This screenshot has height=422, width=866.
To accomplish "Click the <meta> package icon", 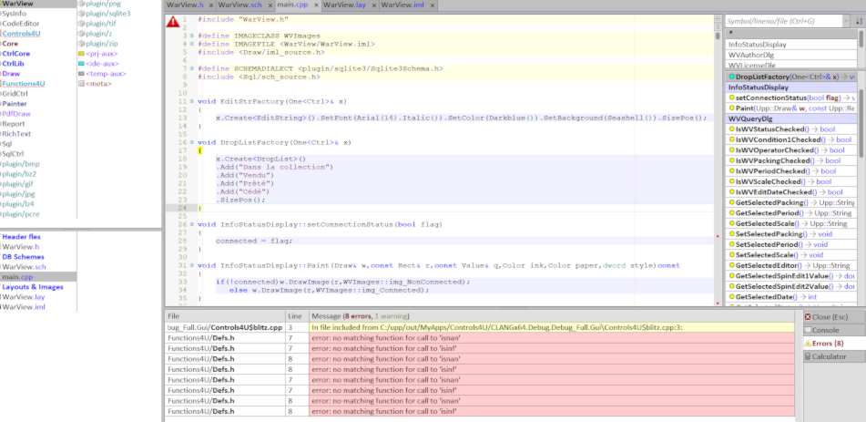I will tap(82, 84).
